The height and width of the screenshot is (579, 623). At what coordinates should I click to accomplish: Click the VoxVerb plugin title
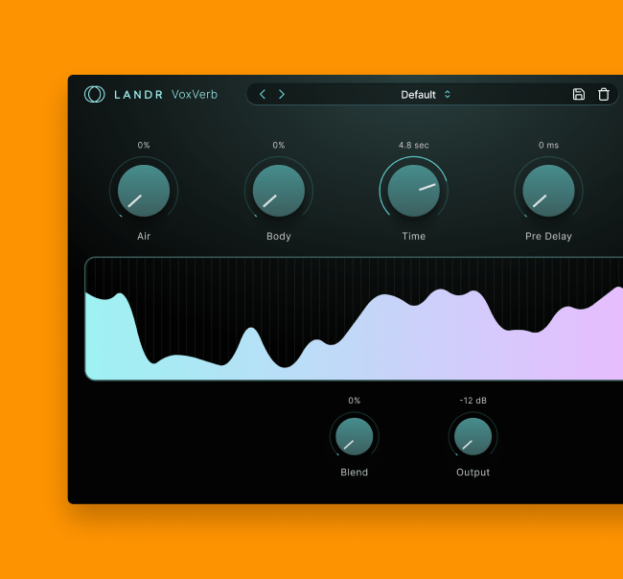[x=195, y=95]
